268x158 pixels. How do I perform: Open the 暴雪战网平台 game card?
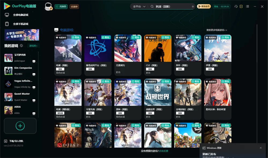[98, 55]
